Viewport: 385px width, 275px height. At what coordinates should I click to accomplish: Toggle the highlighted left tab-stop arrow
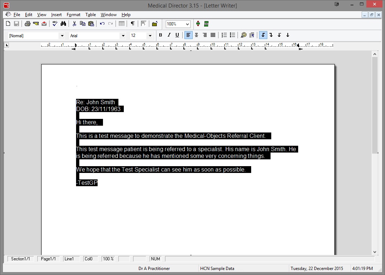[x=263, y=35]
